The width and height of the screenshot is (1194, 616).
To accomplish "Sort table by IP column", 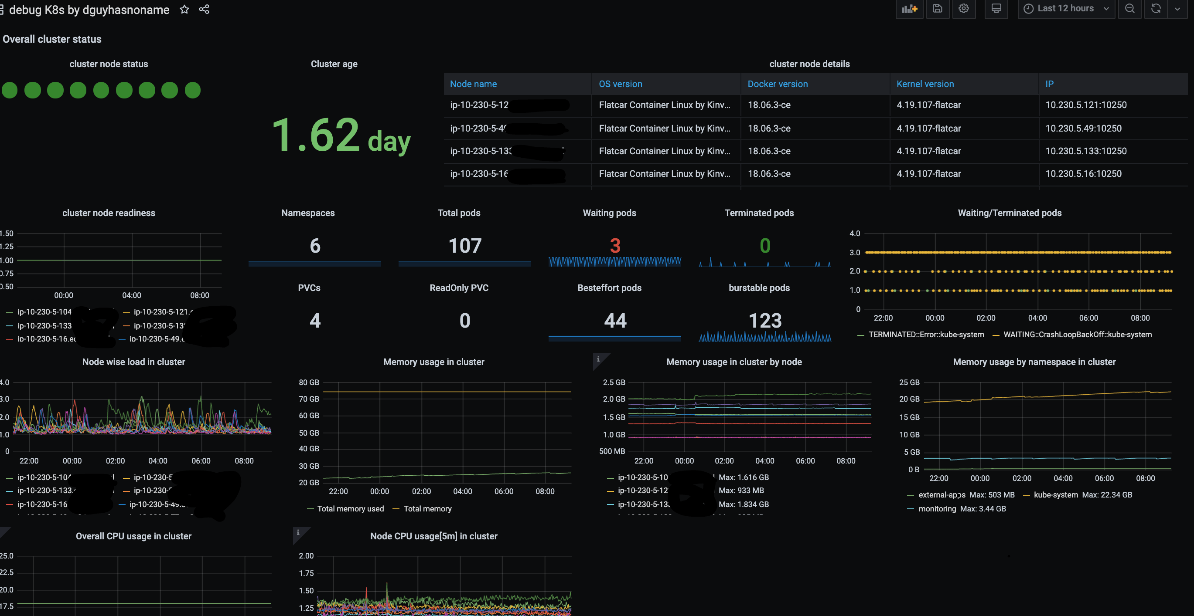I will point(1049,84).
